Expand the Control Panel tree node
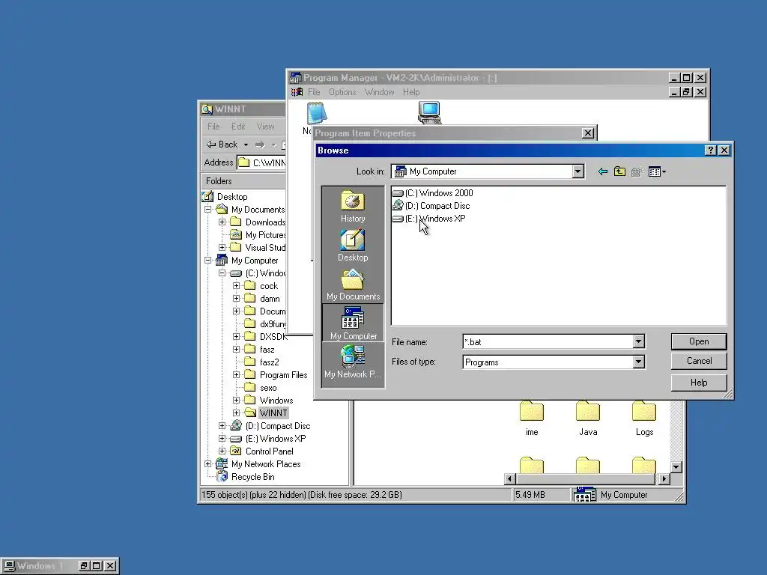Image resolution: width=767 pixels, height=575 pixels. click(222, 451)
